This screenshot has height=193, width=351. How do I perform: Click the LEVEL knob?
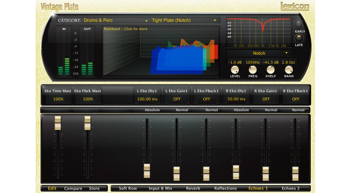click(x=234, y=70)
